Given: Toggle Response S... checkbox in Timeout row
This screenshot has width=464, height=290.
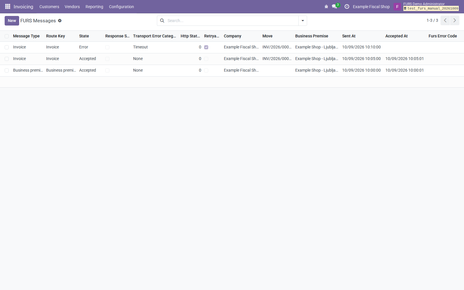Looking at the screenshot, I should (x=107, y=47).
